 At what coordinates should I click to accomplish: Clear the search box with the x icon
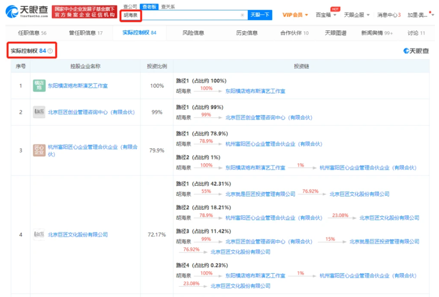[242, 15]
